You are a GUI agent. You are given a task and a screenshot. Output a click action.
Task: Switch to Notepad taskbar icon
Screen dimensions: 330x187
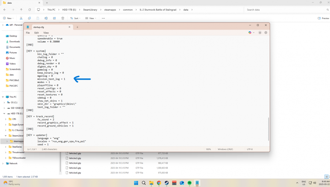pyautogui.click(x=197, y=183)
